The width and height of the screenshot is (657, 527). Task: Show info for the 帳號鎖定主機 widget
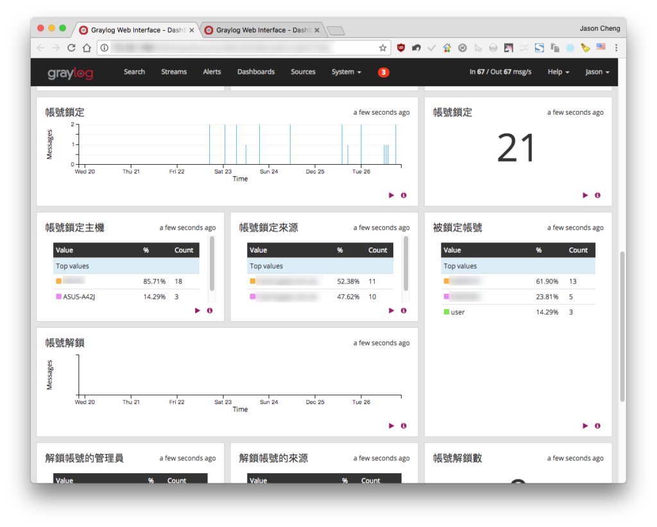pos(210,310)
